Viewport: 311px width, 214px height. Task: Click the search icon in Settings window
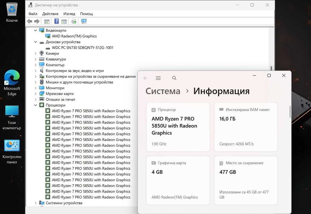click(x=174, y=78)
